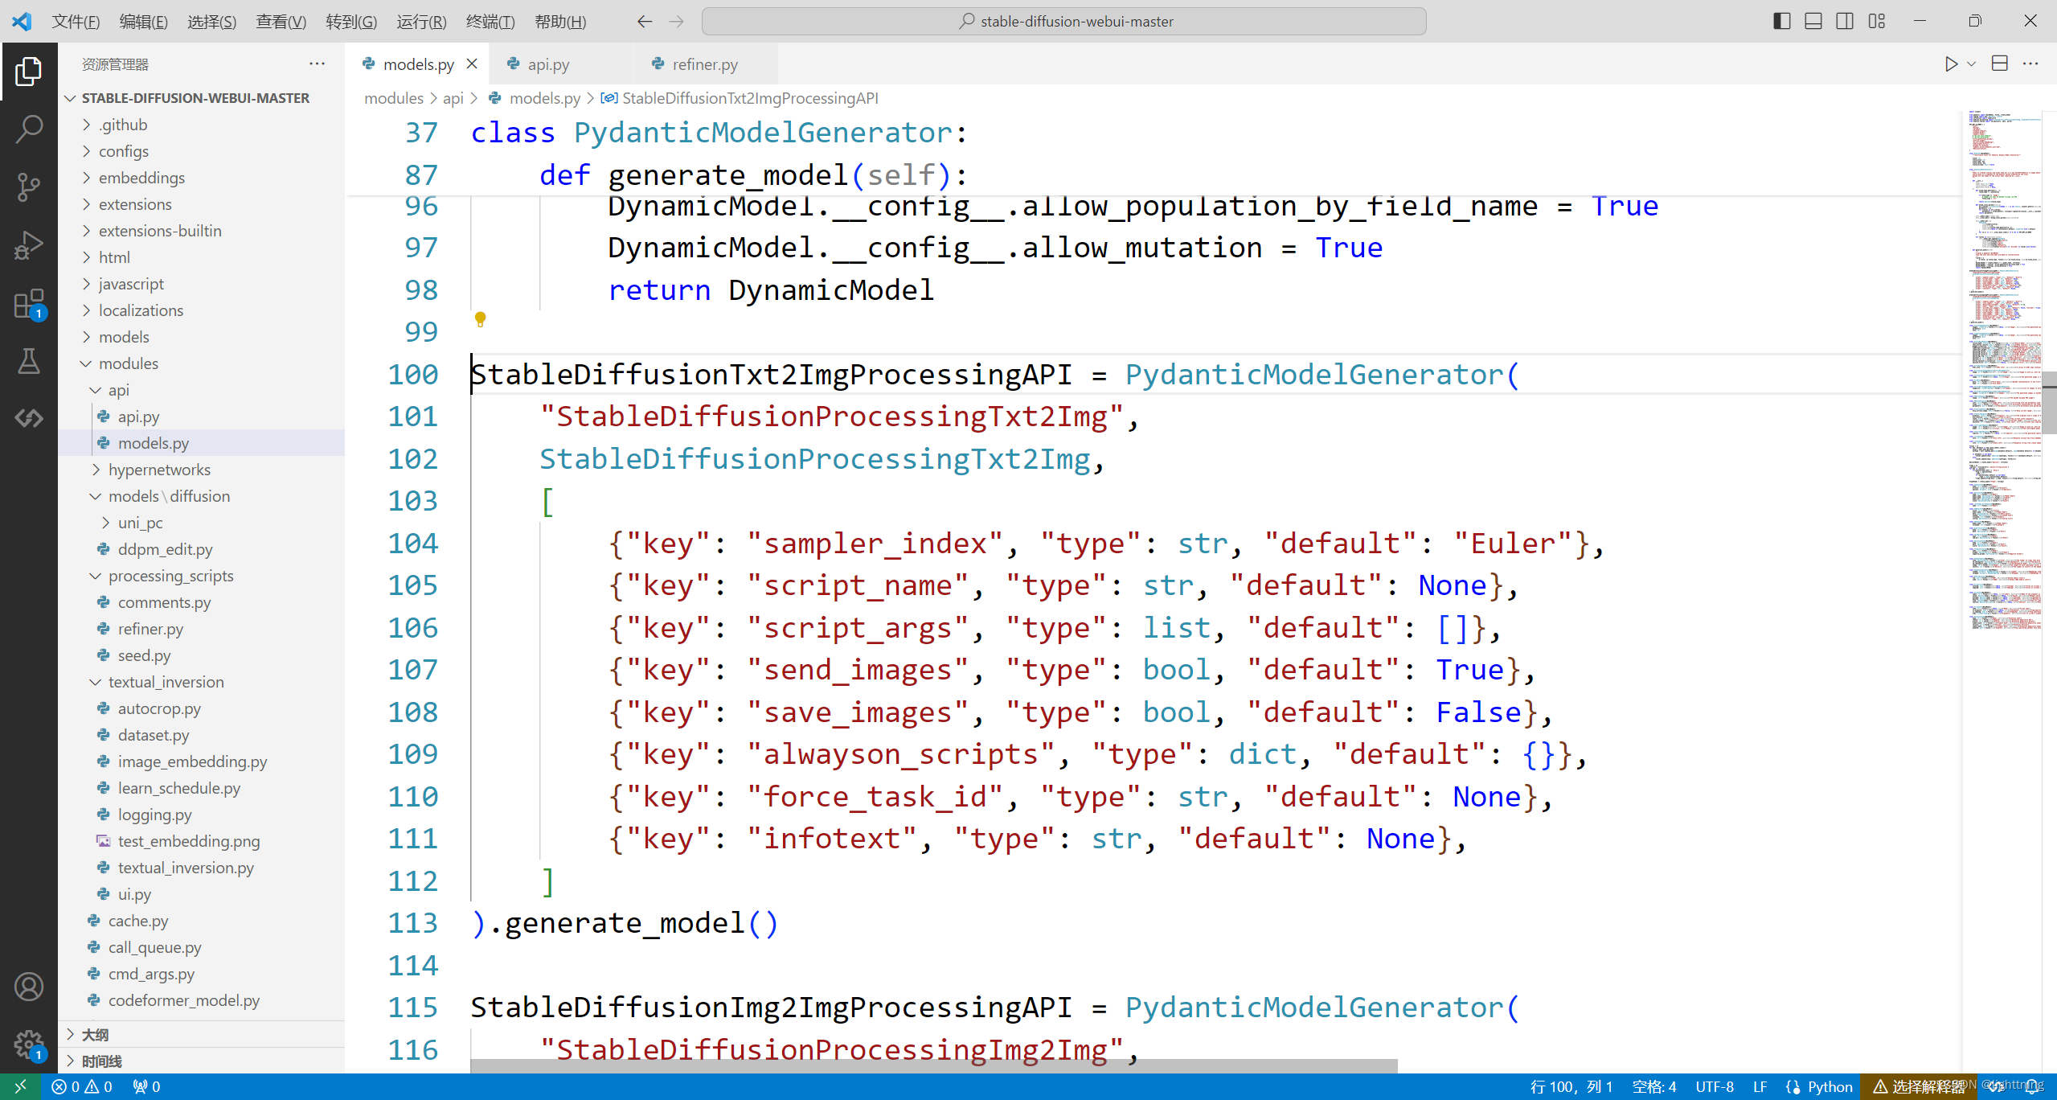The image size is (2057, 1100).
Task: Open the Source Control view
Action: (29, 187)
